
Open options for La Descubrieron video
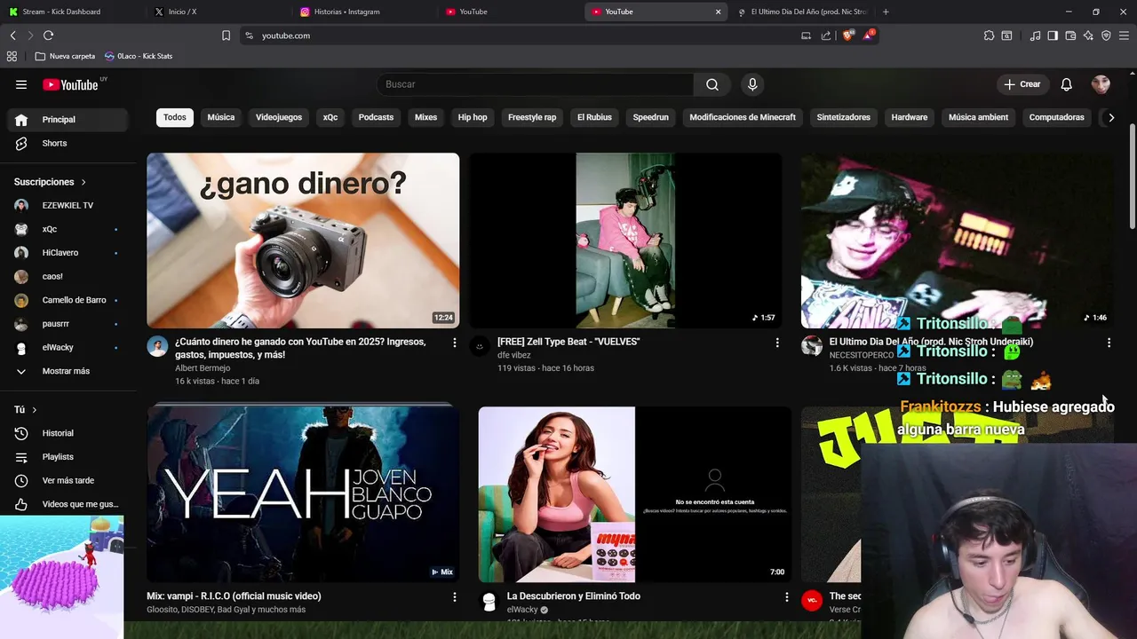(x=786, y=597)
